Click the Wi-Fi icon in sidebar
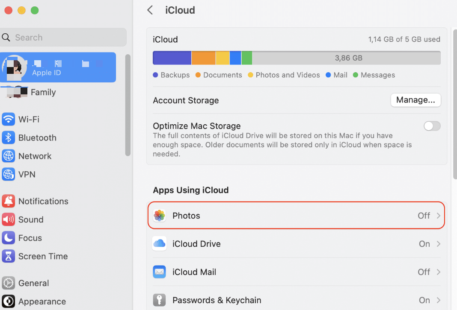Viewport: 457px width, 310px height. tap(9, 119)
